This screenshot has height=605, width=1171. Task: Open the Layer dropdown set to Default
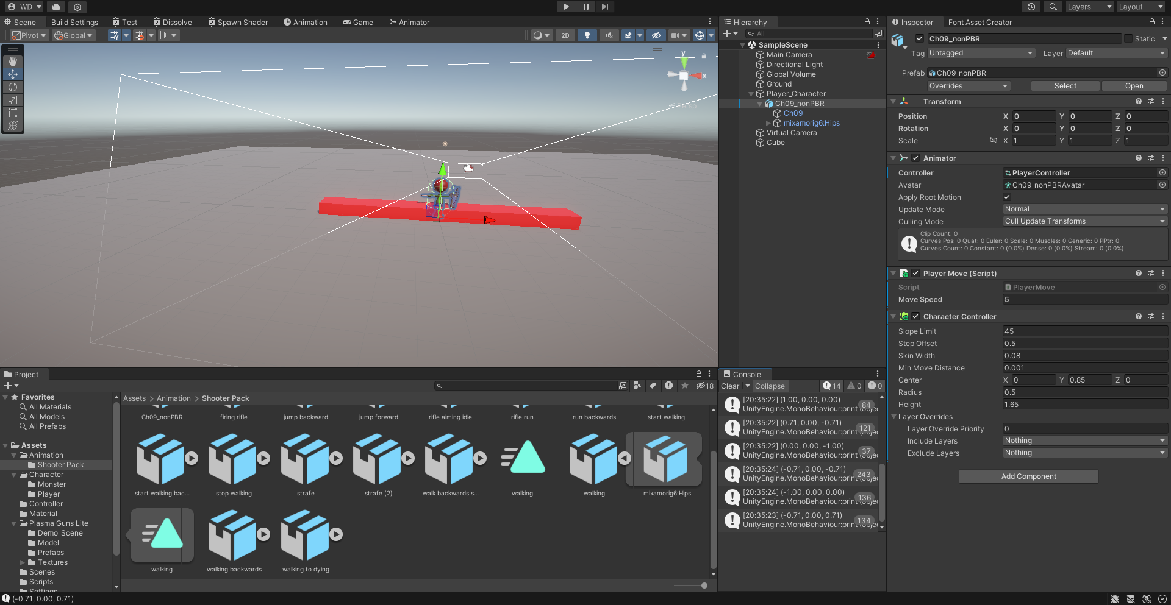[x=1117, y=53]
